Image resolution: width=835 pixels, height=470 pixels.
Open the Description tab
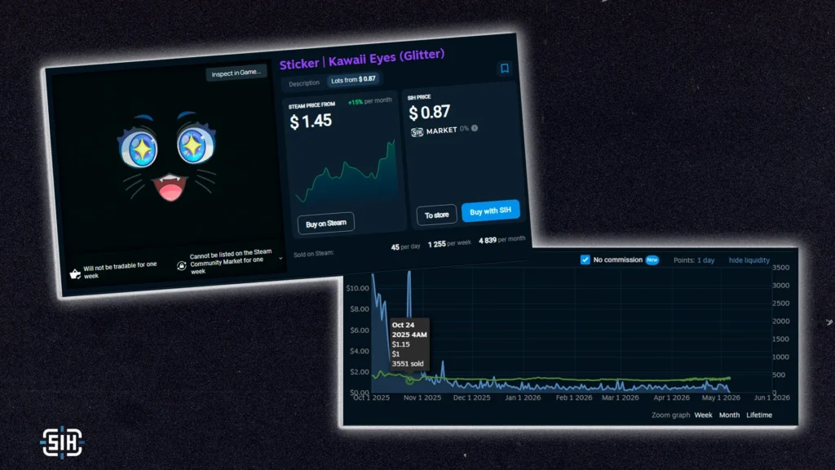[x=304, y=83]
